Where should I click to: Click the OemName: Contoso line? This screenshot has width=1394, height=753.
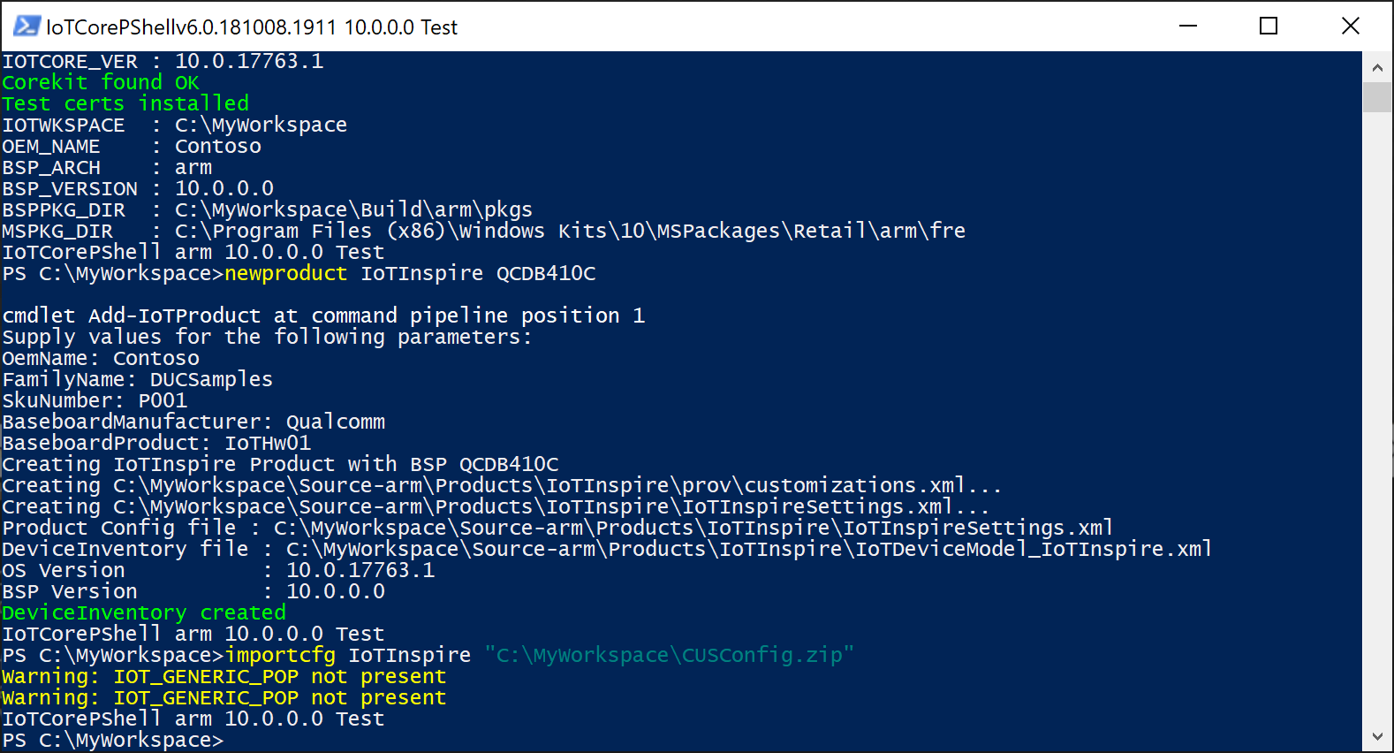click(x=100, y=358)
